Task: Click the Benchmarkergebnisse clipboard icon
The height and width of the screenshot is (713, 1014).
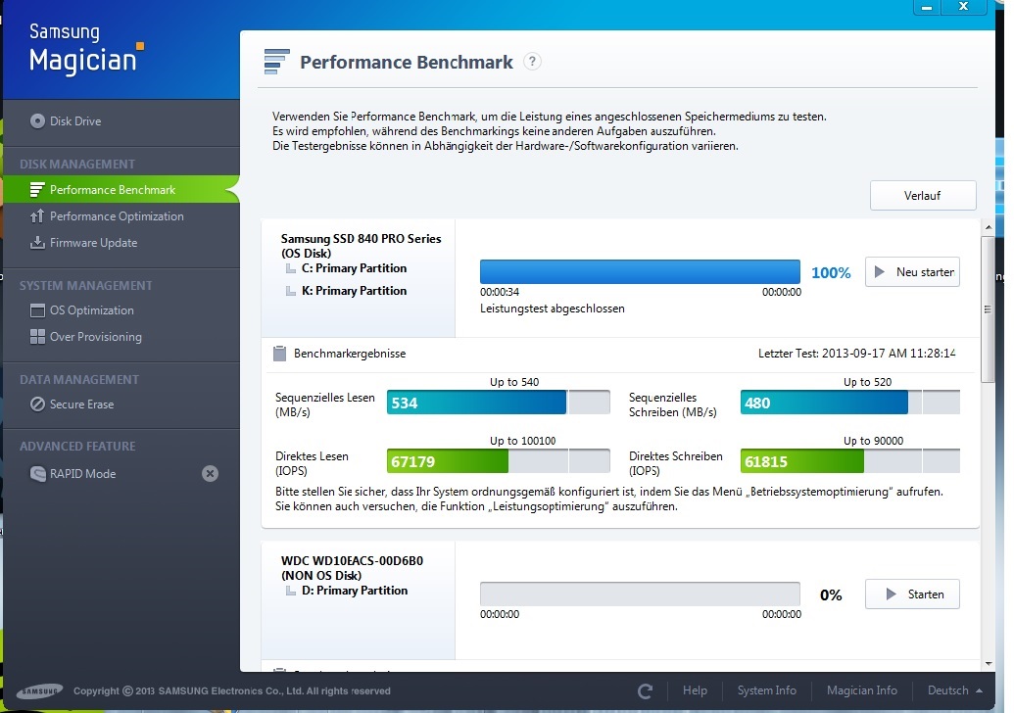Action: click(x=279, y=354)
